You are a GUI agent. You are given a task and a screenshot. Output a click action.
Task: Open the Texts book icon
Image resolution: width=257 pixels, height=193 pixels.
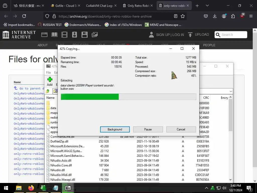pos(54,35)
